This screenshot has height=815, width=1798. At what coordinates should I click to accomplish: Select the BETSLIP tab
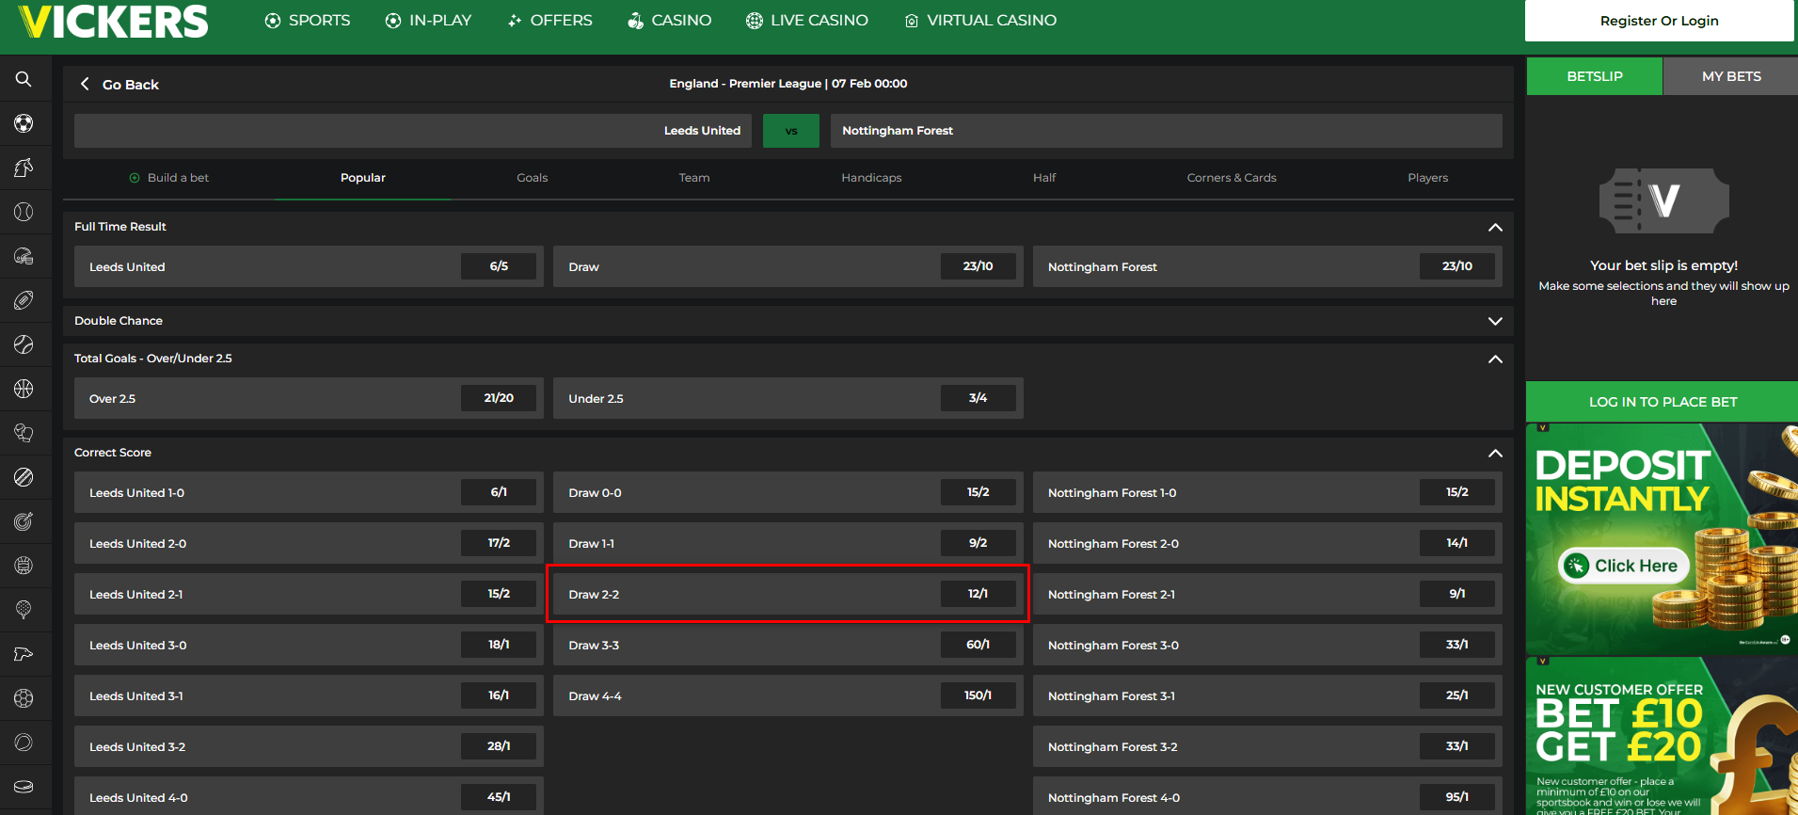[1595, 76]
